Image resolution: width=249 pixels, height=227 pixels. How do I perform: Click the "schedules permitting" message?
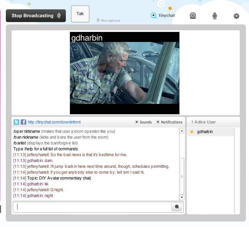point(91,166)
